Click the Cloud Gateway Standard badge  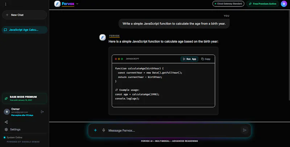[x=228, y=4]
